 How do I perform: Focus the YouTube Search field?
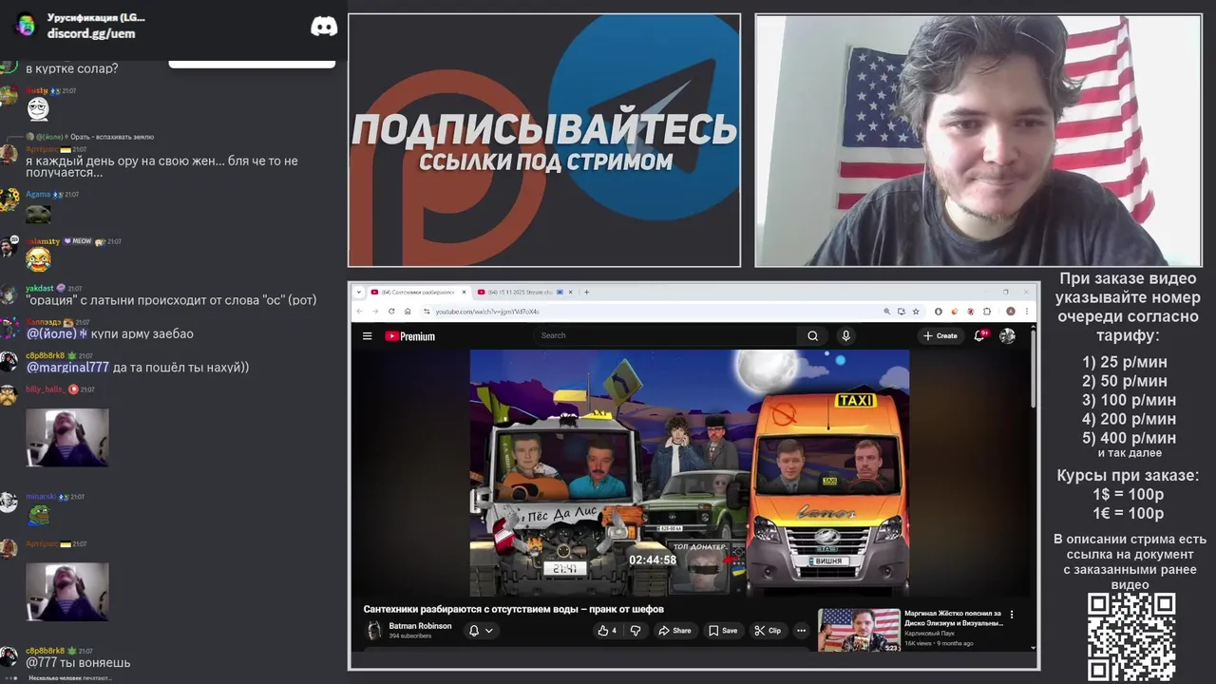[665, 335]
